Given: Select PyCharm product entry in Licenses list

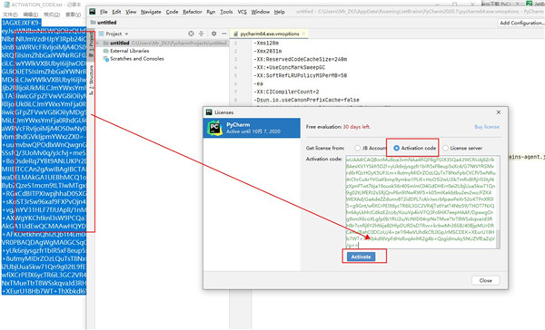Looking at the screenshot, I should [x=252, y=128].
